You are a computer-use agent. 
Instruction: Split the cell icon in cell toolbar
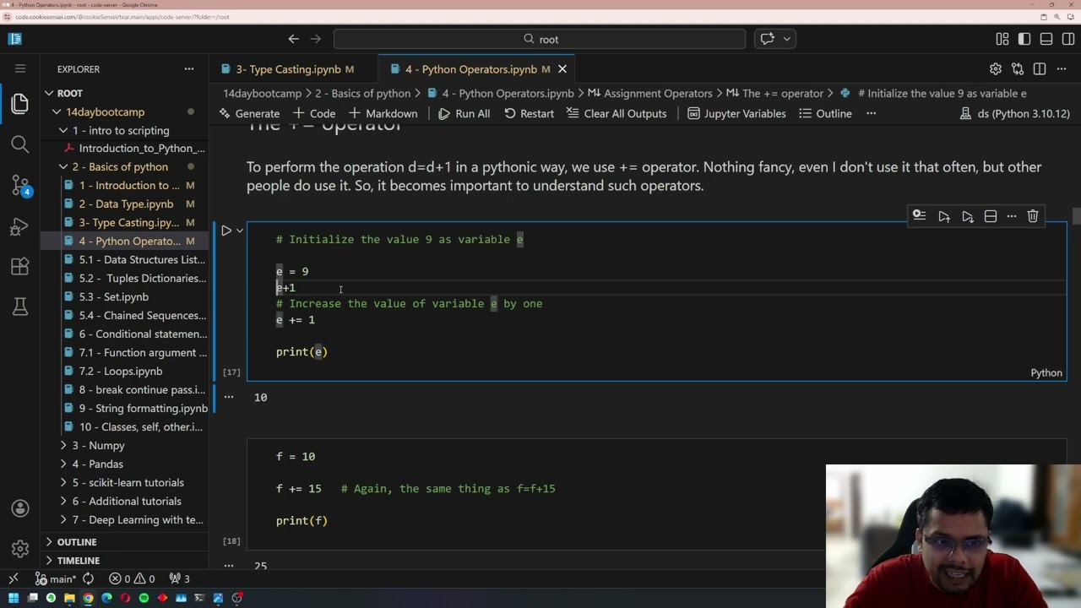click(991, 216)
